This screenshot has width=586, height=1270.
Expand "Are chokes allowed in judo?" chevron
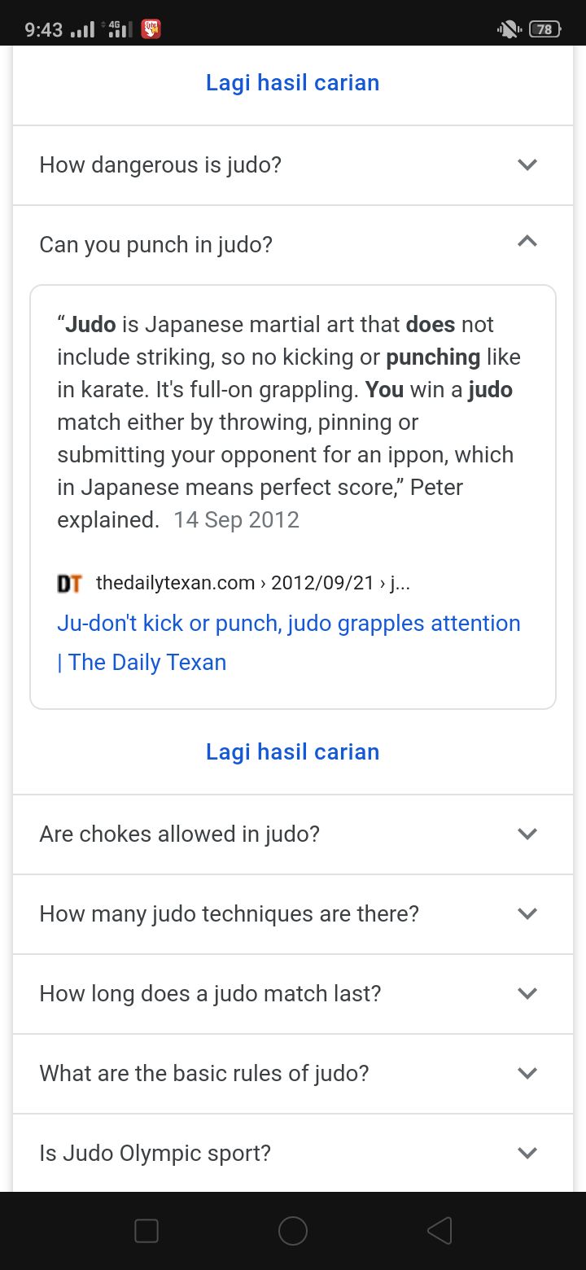click(x=527, y=834)
